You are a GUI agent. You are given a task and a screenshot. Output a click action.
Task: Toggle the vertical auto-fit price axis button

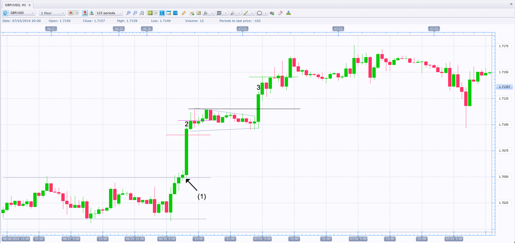tap(162, 13)
